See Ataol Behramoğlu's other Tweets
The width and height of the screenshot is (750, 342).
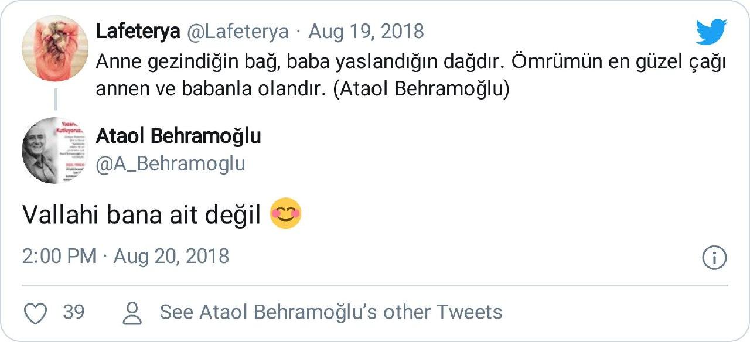[331, 312]
